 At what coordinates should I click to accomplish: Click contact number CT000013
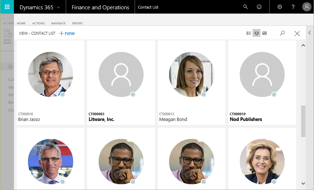[166, 114]
